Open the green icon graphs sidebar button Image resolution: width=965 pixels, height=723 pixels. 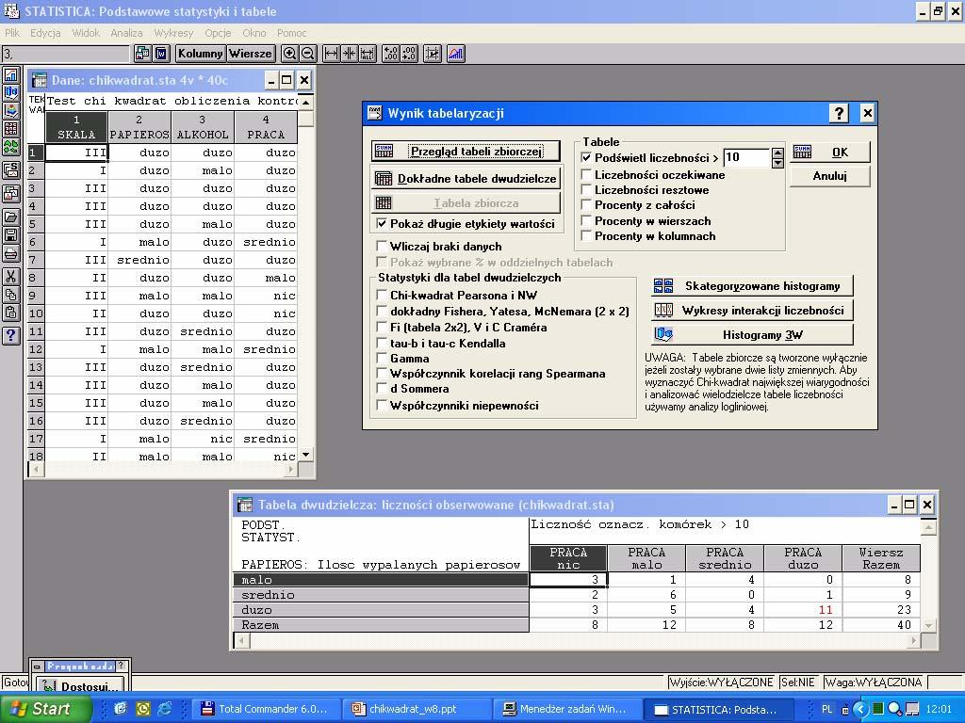[11, 147]
